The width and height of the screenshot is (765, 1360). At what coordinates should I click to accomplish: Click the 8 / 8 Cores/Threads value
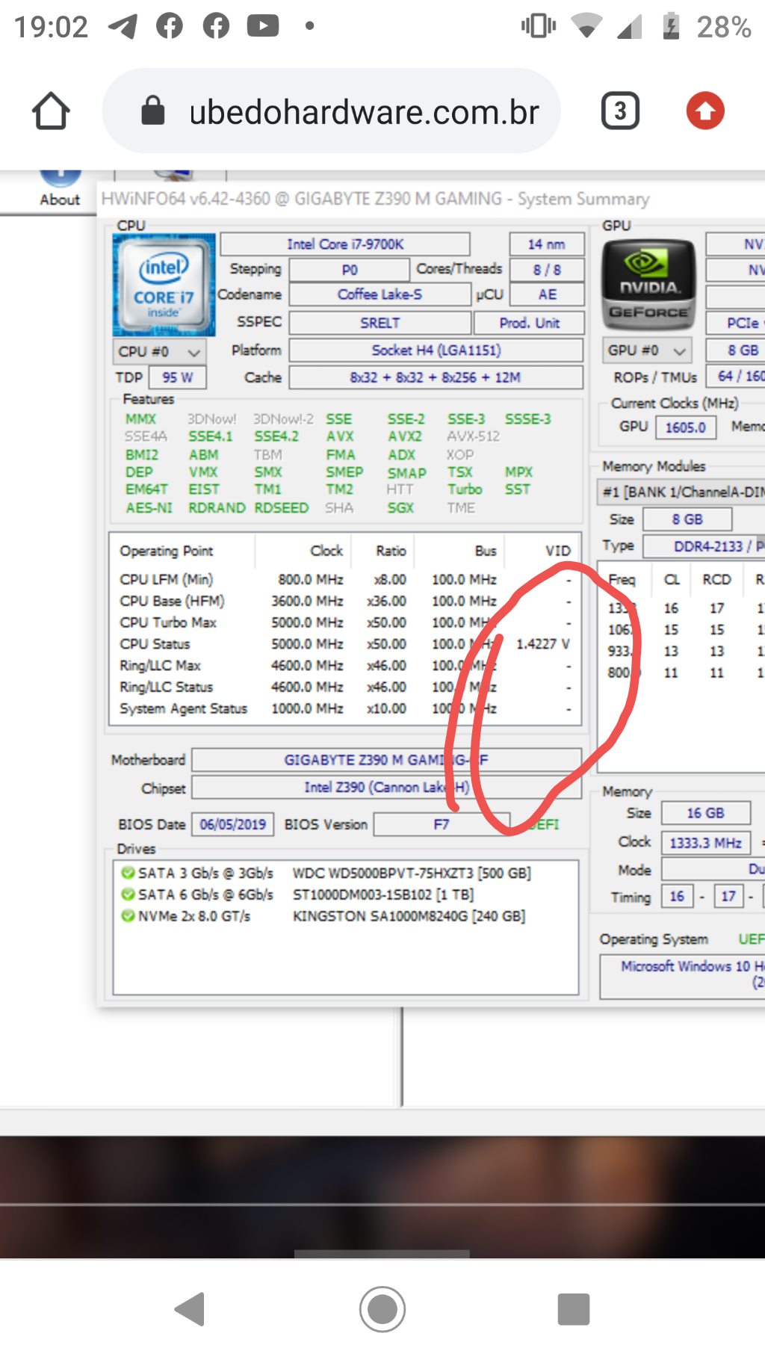546,270
